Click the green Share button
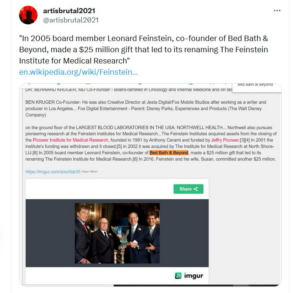291x293 pixels. coord(189,189)
